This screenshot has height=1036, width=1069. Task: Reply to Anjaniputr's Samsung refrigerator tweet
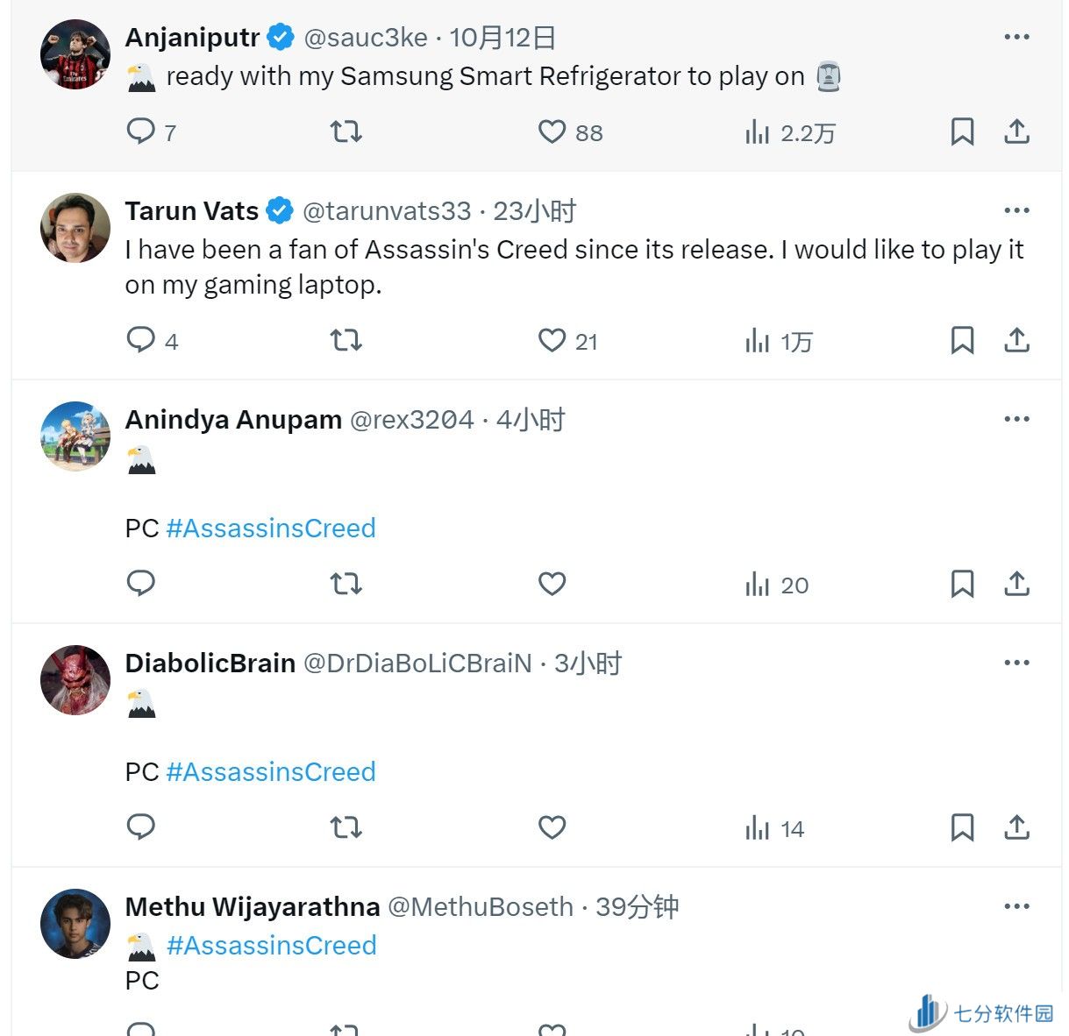point(141,131)
